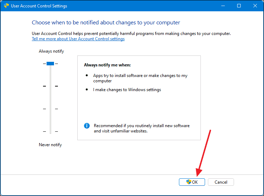
Task: Close the User Account Control Settings window
Action: 255,6
